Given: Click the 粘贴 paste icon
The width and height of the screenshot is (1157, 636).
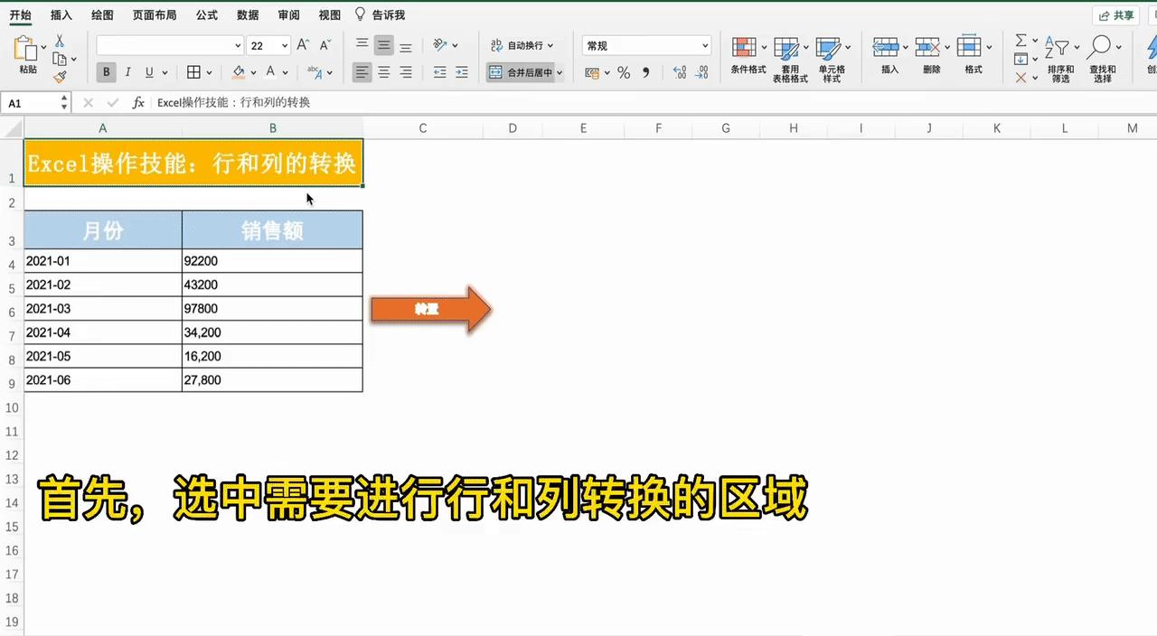Looking at the screenshot, I should [27, 52].
